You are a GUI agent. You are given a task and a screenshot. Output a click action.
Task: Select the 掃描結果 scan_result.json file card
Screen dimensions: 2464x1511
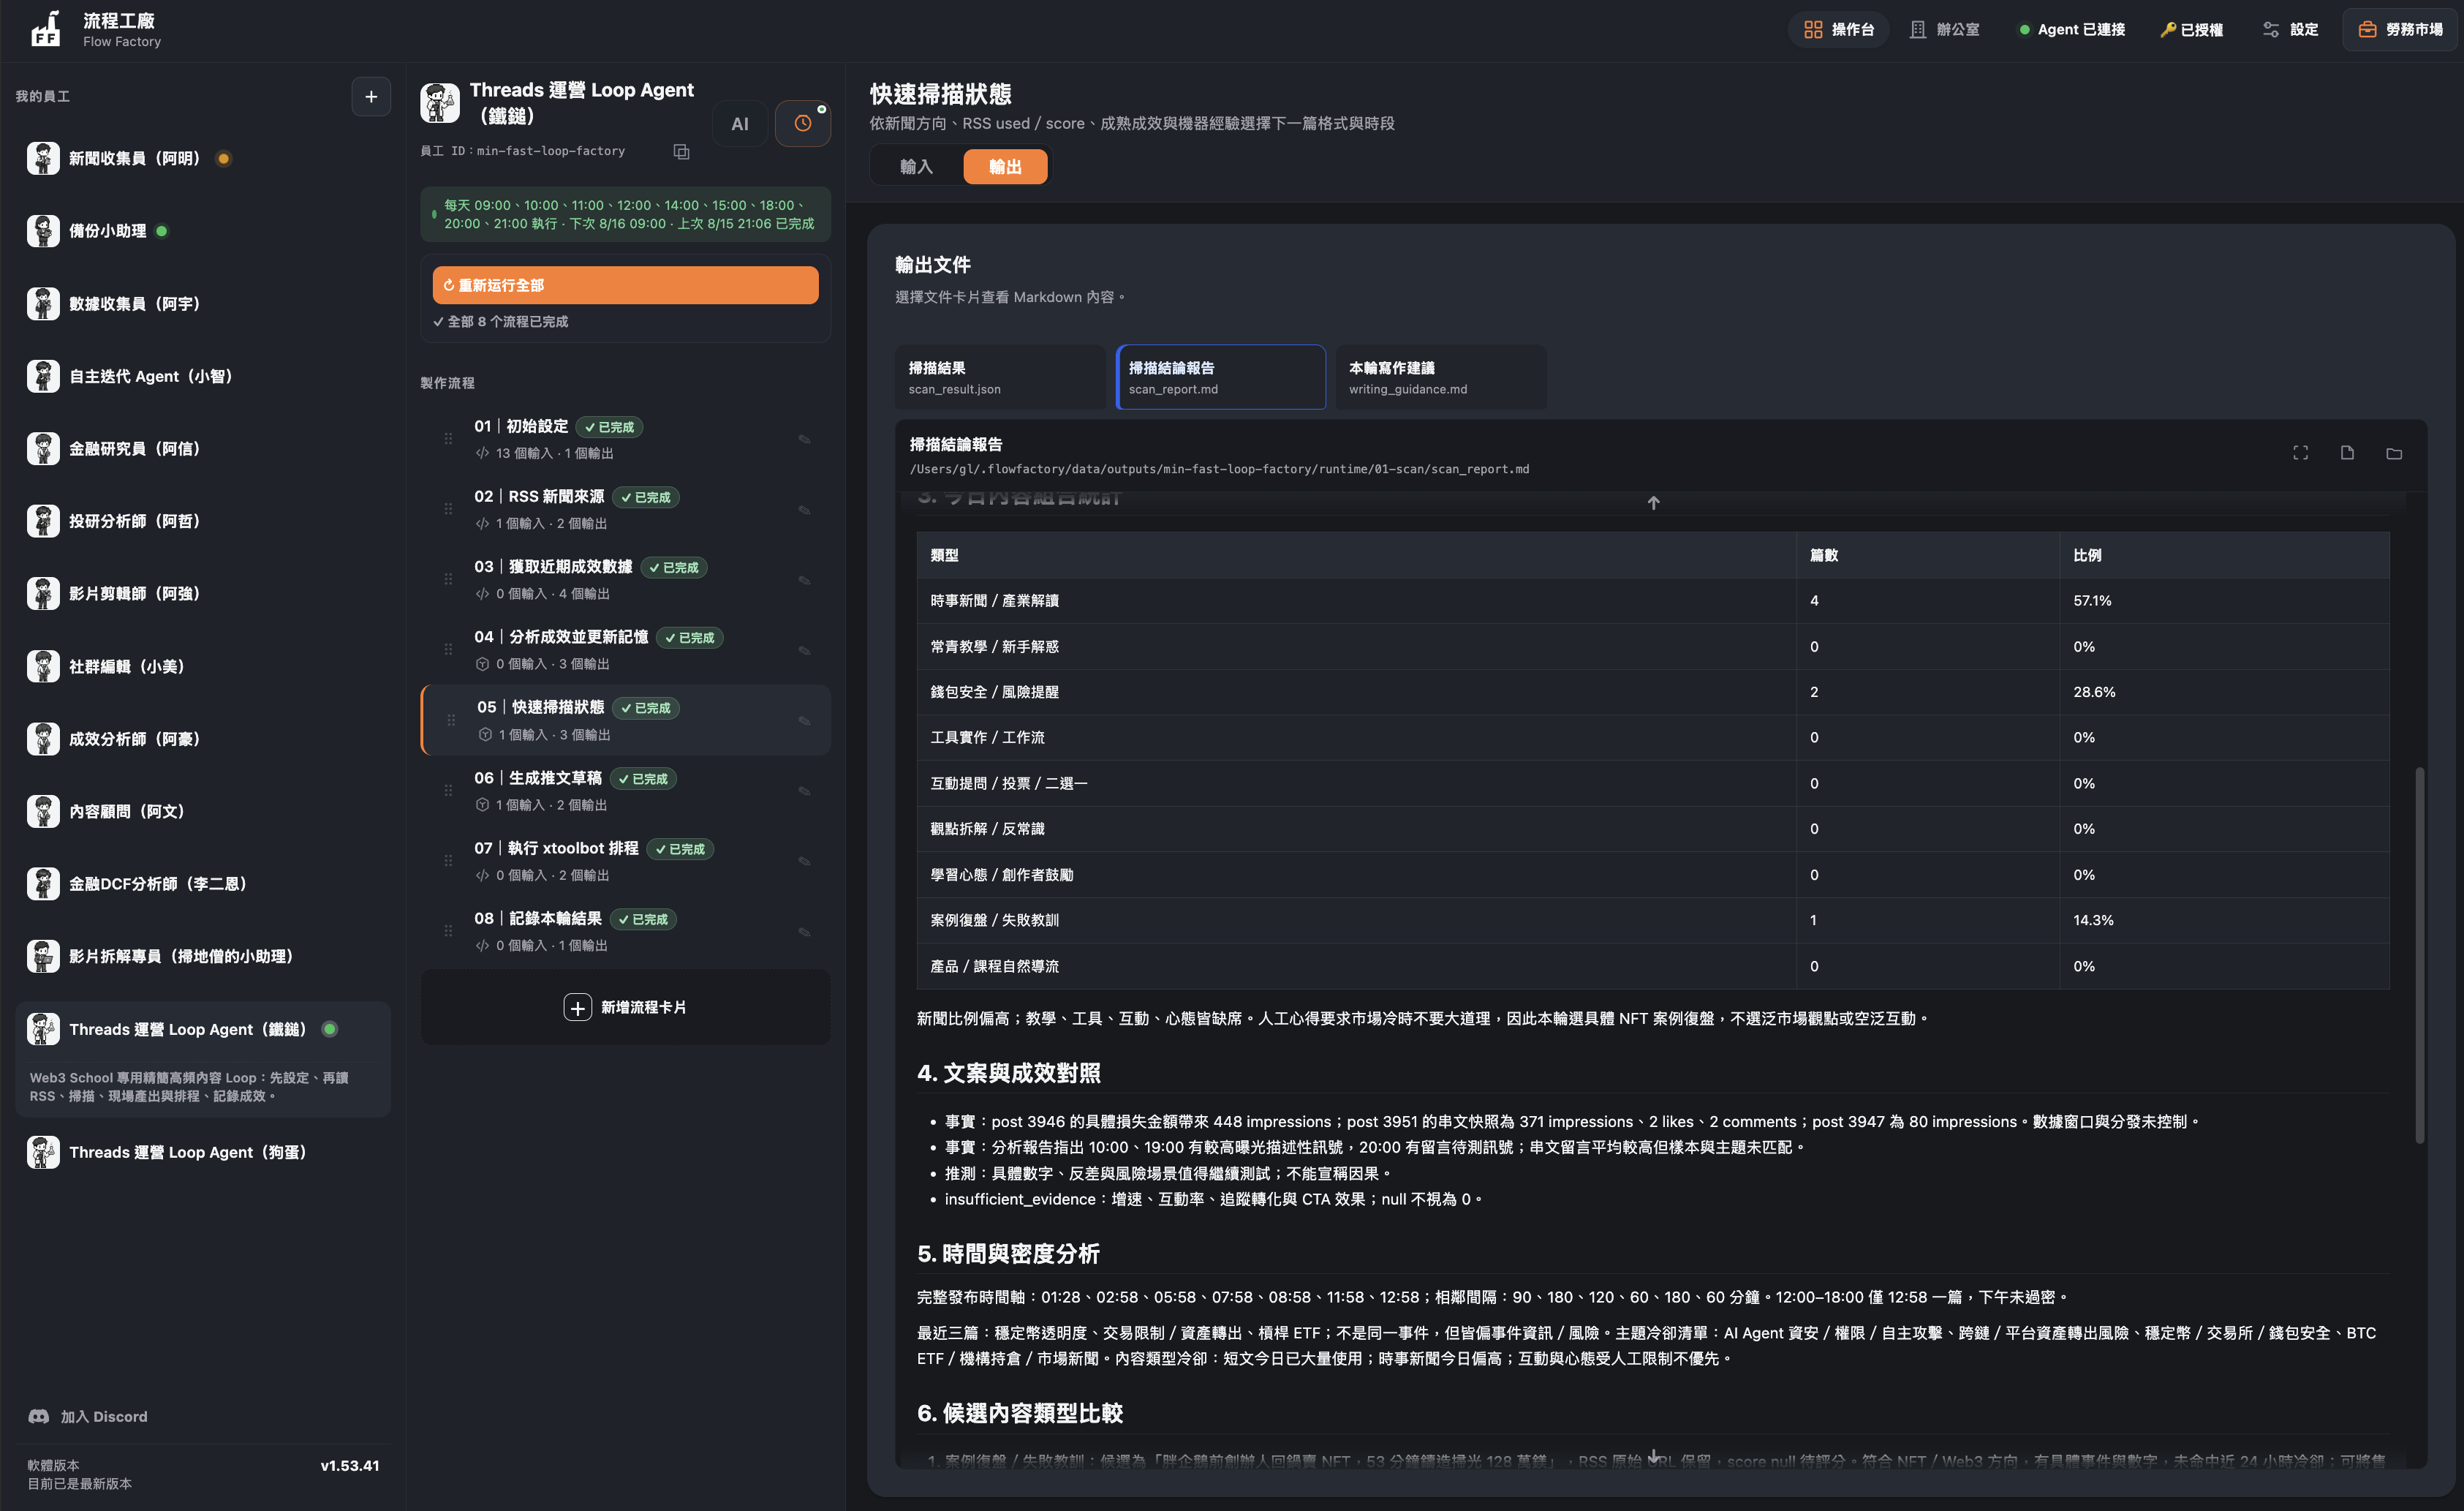[x=1000, y=377]
